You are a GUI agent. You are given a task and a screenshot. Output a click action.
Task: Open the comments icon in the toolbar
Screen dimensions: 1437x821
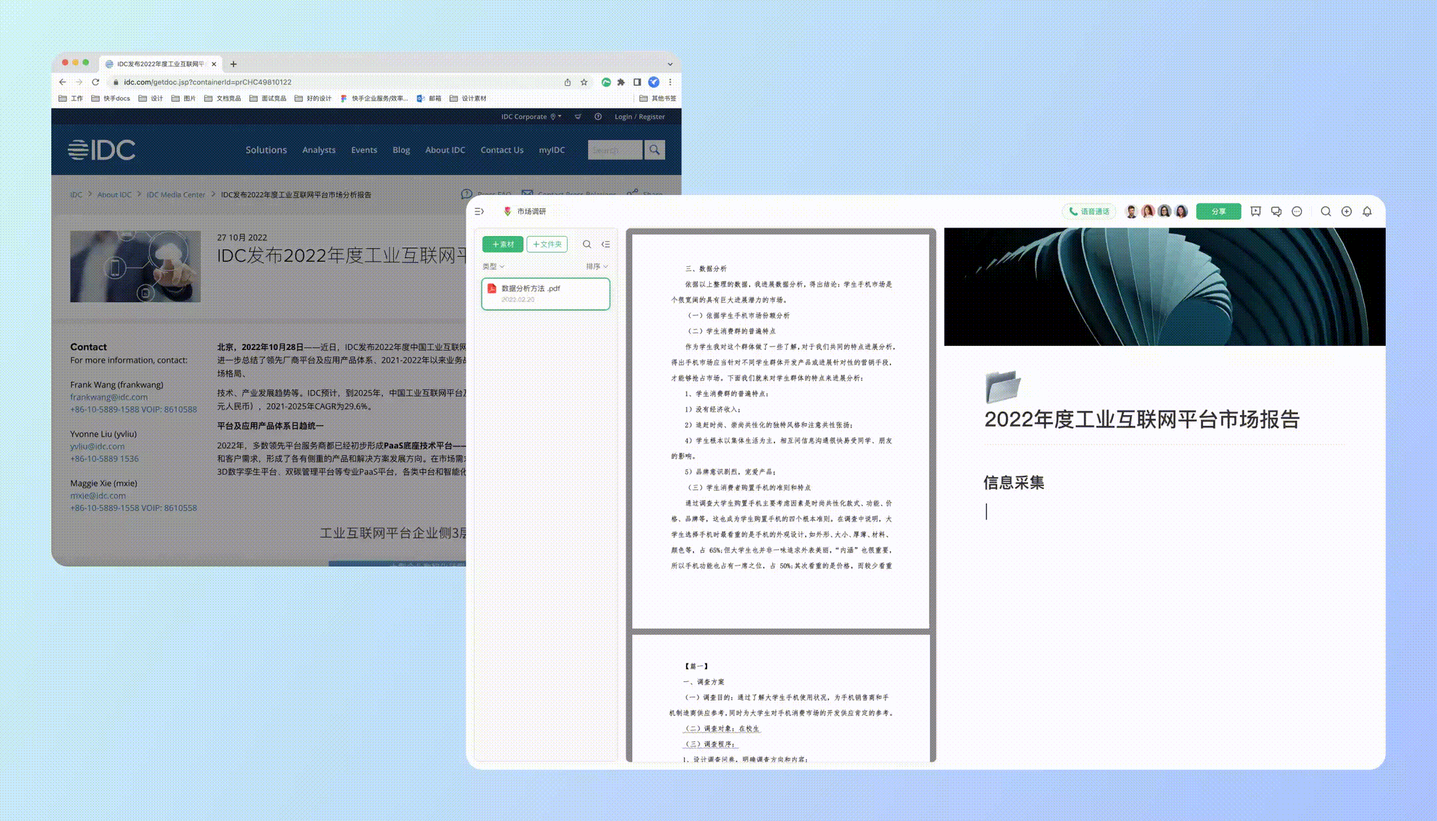(x=1276, y=212)
